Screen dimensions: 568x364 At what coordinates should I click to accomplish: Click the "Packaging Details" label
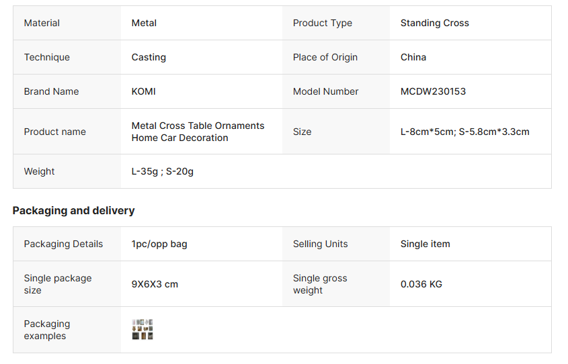(x=63, y=244)
